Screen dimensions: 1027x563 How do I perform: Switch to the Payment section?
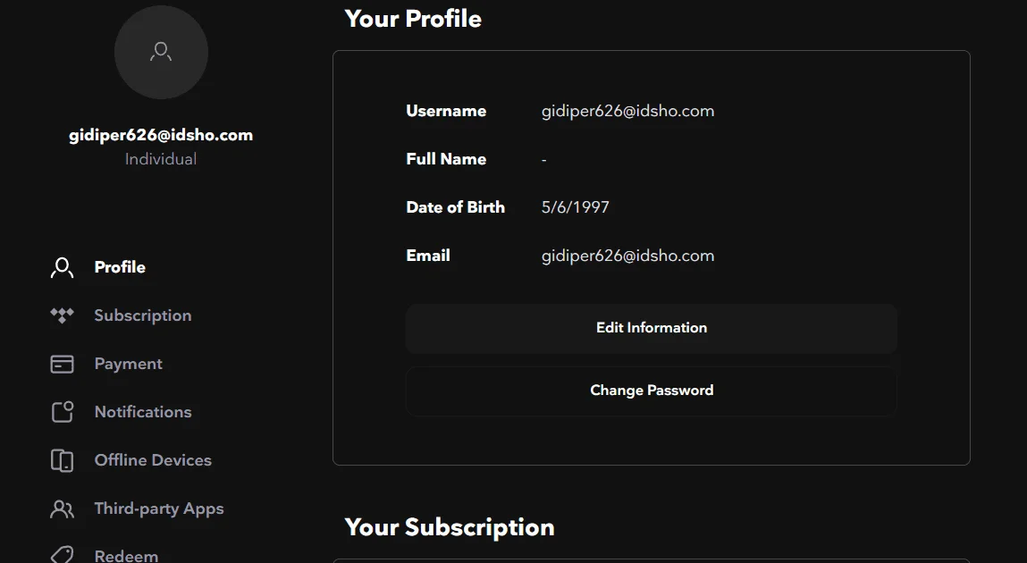tap(129, 364)
